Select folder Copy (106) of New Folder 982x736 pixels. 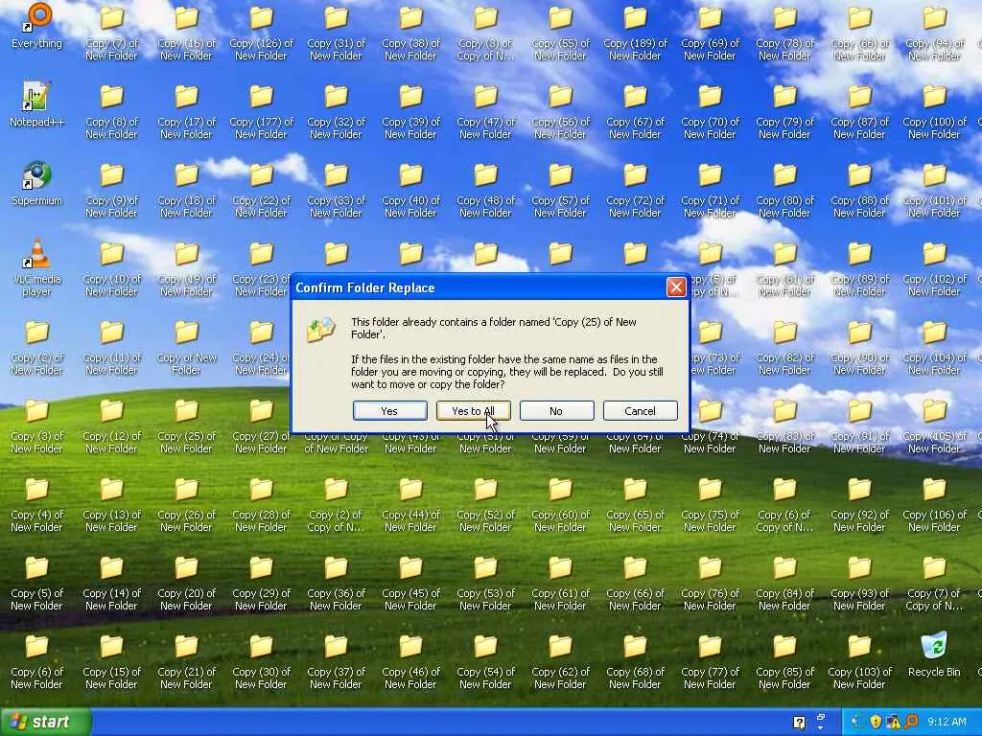coord(934,506)
